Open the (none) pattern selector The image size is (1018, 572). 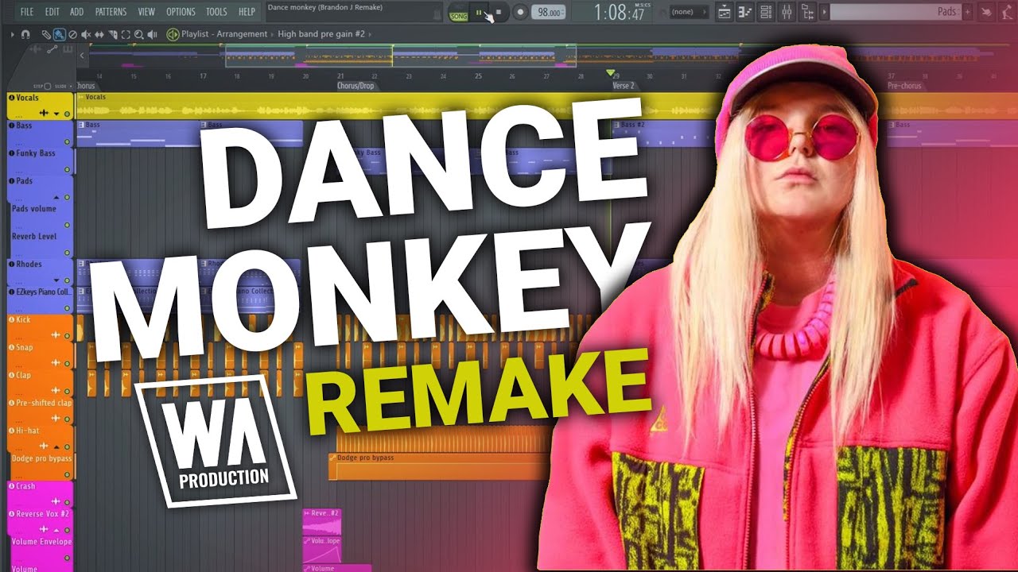(690, 12)
